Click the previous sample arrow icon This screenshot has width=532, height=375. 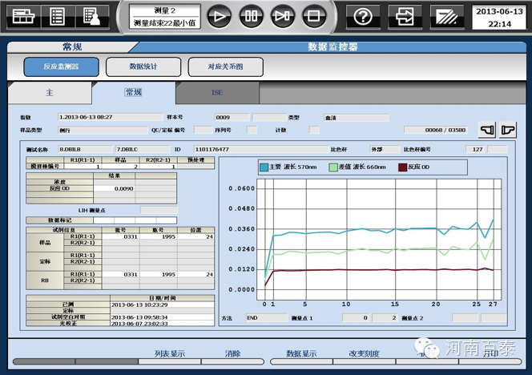pos(486,129)
